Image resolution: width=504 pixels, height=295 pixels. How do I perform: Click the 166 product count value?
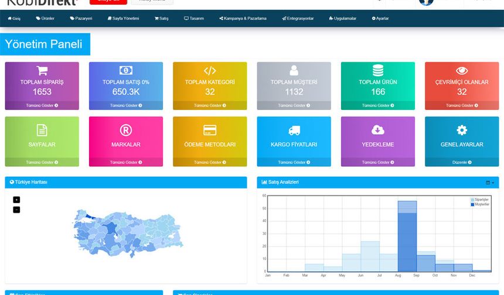[x=378, y=92]
